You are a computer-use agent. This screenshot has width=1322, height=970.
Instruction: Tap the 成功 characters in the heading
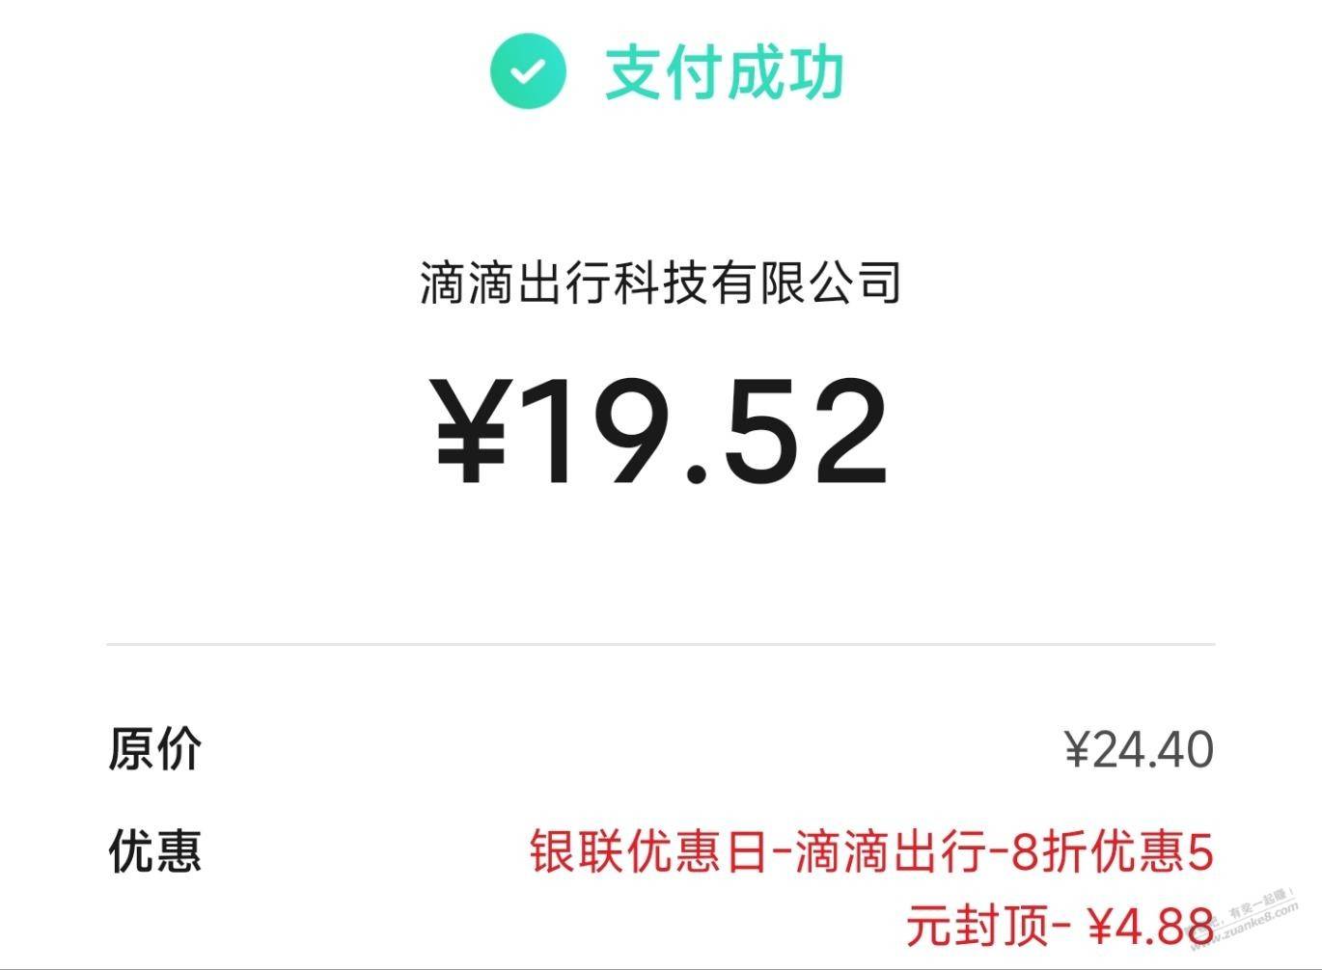click(x=785, y=72)
